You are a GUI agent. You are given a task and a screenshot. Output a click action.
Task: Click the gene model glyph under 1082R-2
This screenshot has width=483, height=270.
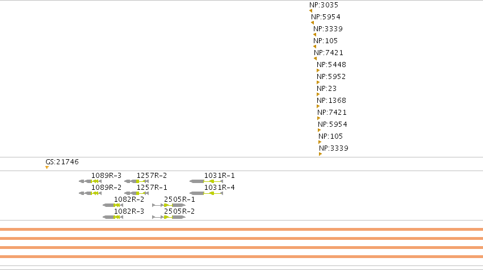click(113, 205)
